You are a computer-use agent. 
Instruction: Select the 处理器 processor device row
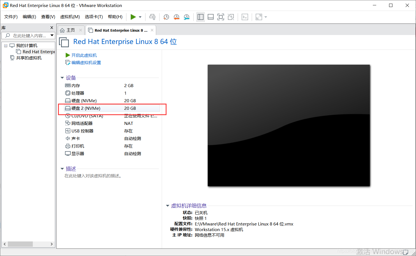pos(112,93)
